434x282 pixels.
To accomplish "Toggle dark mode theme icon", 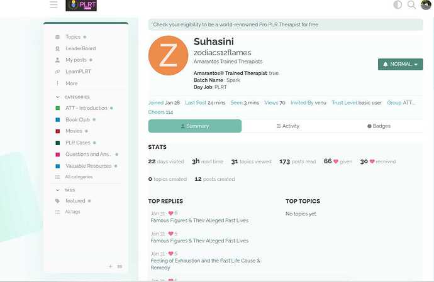I will pyautogui.click(x=398, y=5).
